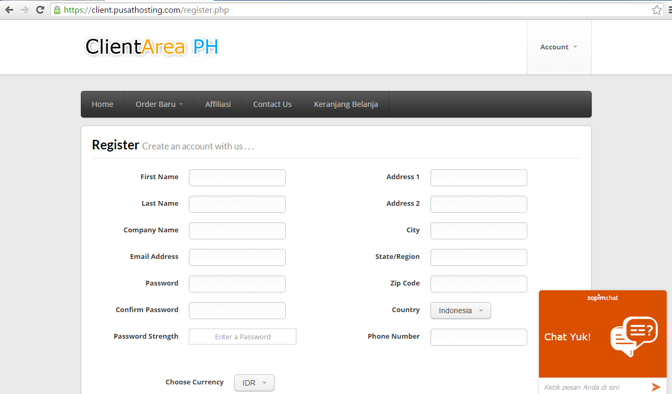
Task: Click the HTTPS padlock icon in address bar
Action: point(56,10)
